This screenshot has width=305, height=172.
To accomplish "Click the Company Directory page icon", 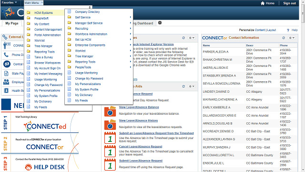I will coord(69,11).
